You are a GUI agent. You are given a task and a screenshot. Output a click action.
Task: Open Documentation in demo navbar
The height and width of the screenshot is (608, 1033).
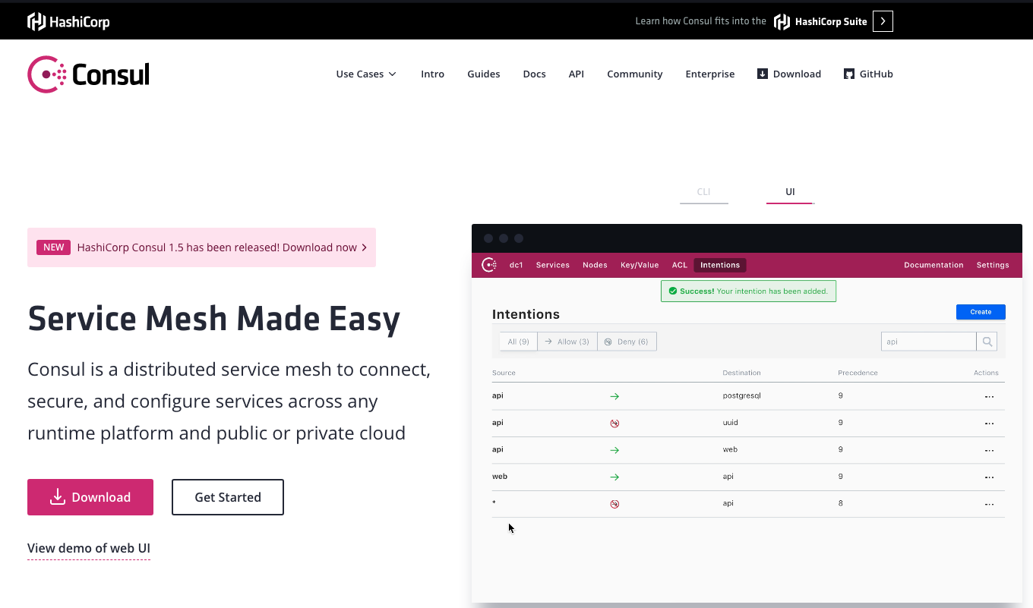pos(933,265)
